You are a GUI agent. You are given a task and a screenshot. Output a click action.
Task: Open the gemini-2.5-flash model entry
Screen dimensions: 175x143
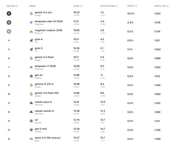[x=44, y=57]
